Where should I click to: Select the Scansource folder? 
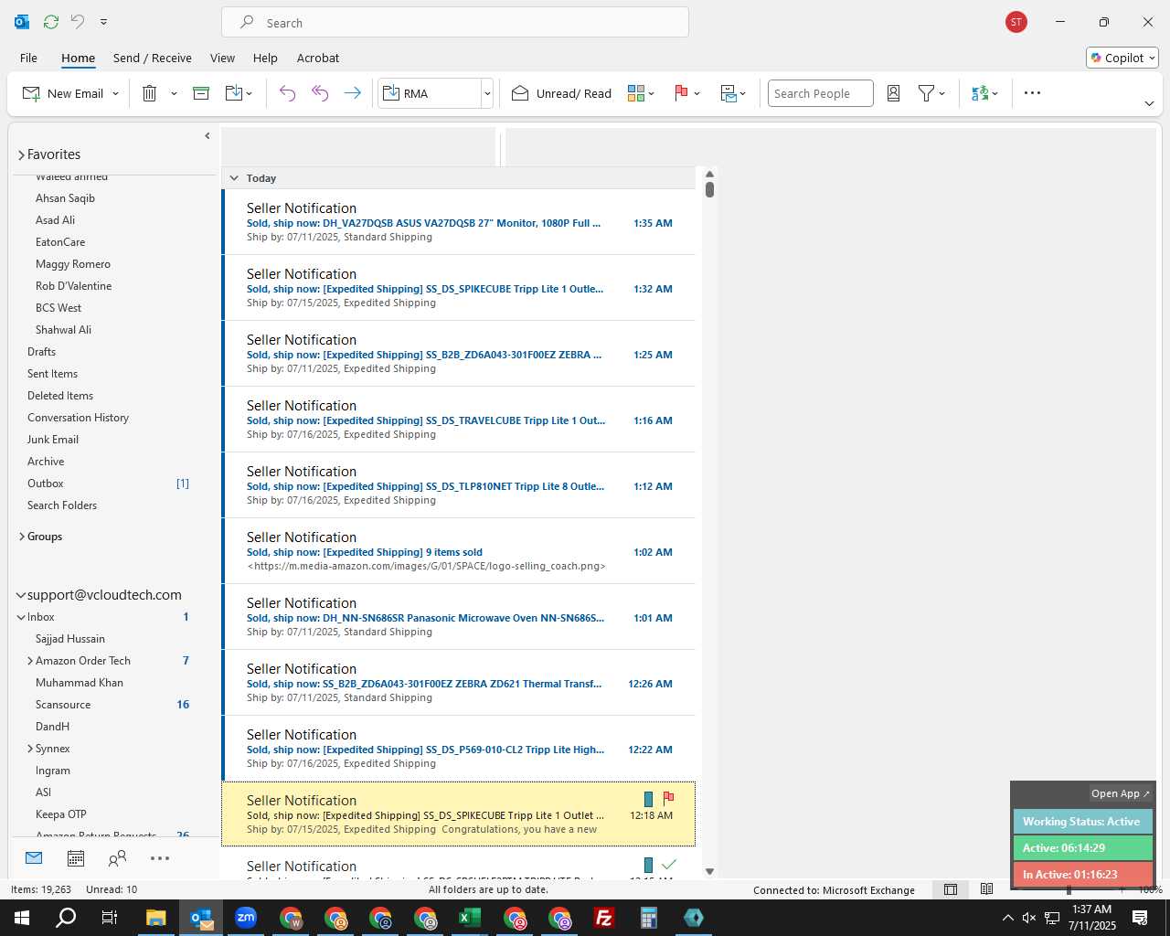(x=63, y=705)
